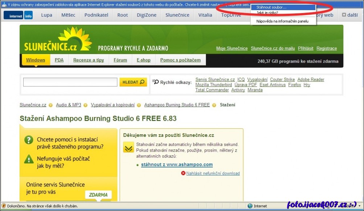
Task: Click the internet info logo
Action: tap(18, 16)
